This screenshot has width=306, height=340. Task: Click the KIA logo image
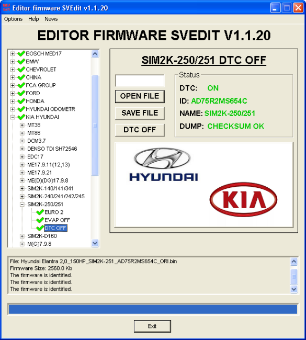[x=243, y=199]
